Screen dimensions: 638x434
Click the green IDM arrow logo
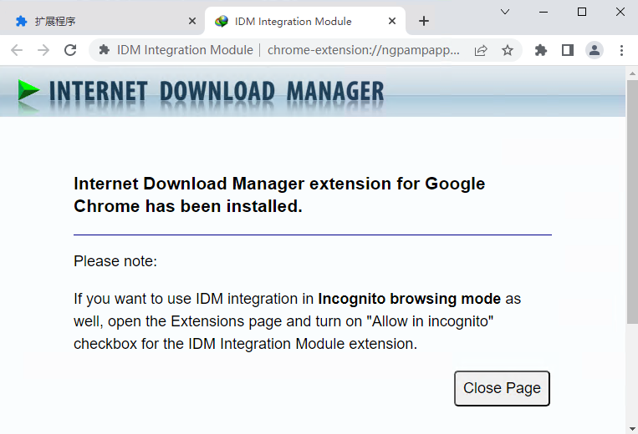(x=28, y=90)
